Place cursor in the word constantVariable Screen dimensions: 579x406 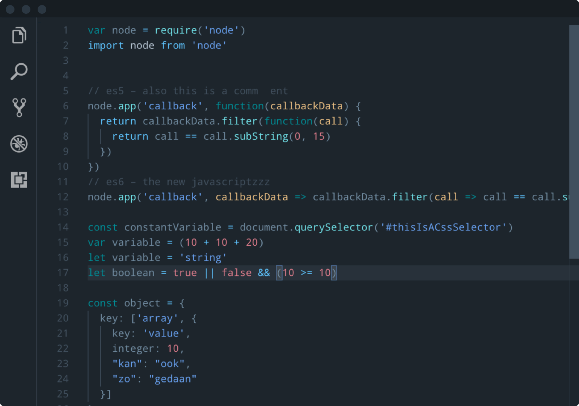click(x=173, y=227)
